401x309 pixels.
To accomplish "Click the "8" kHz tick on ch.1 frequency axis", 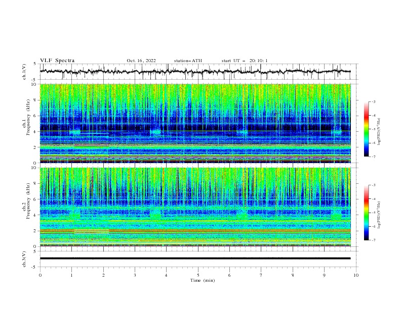I will point(35,100).
